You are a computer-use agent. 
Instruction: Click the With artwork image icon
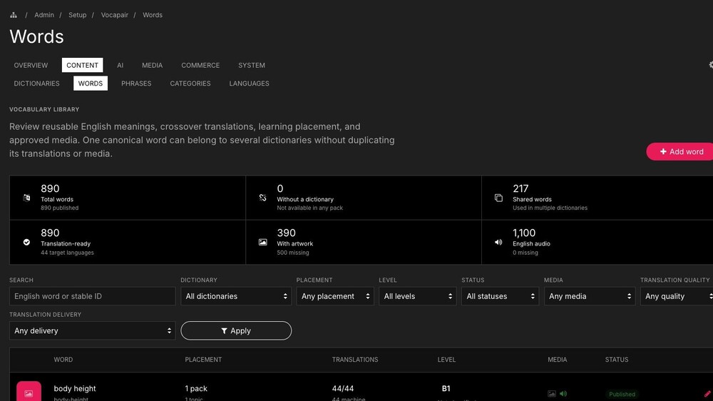click(x=263, y=242)
